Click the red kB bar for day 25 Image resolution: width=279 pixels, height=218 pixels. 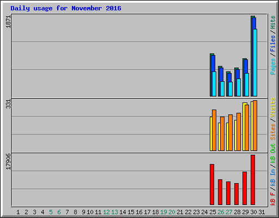coord(212,185)
